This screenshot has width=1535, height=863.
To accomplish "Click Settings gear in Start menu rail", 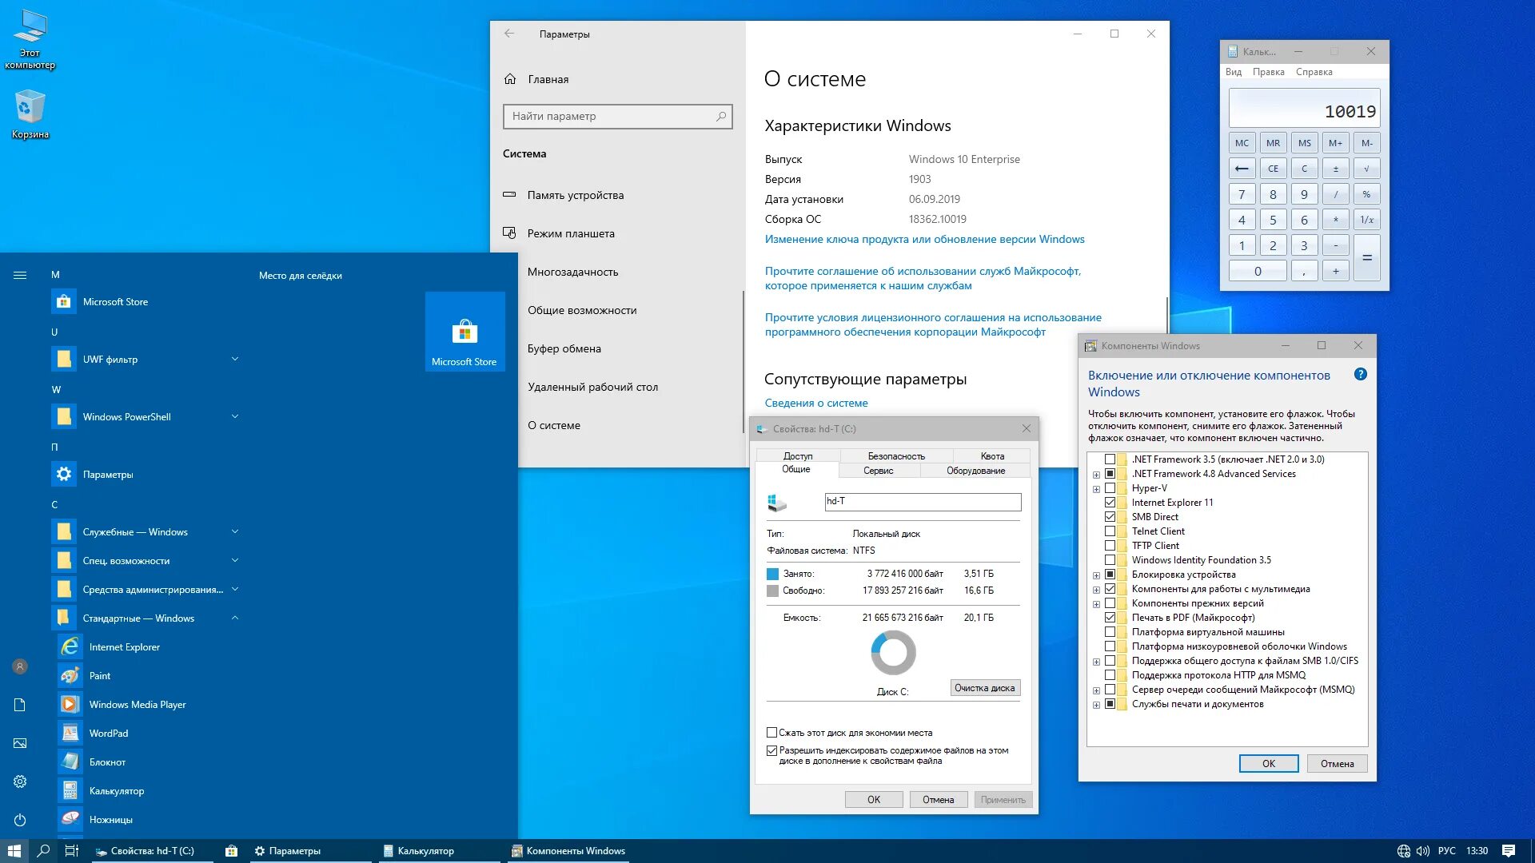I will pyautogui.click(x=20, y=781).
